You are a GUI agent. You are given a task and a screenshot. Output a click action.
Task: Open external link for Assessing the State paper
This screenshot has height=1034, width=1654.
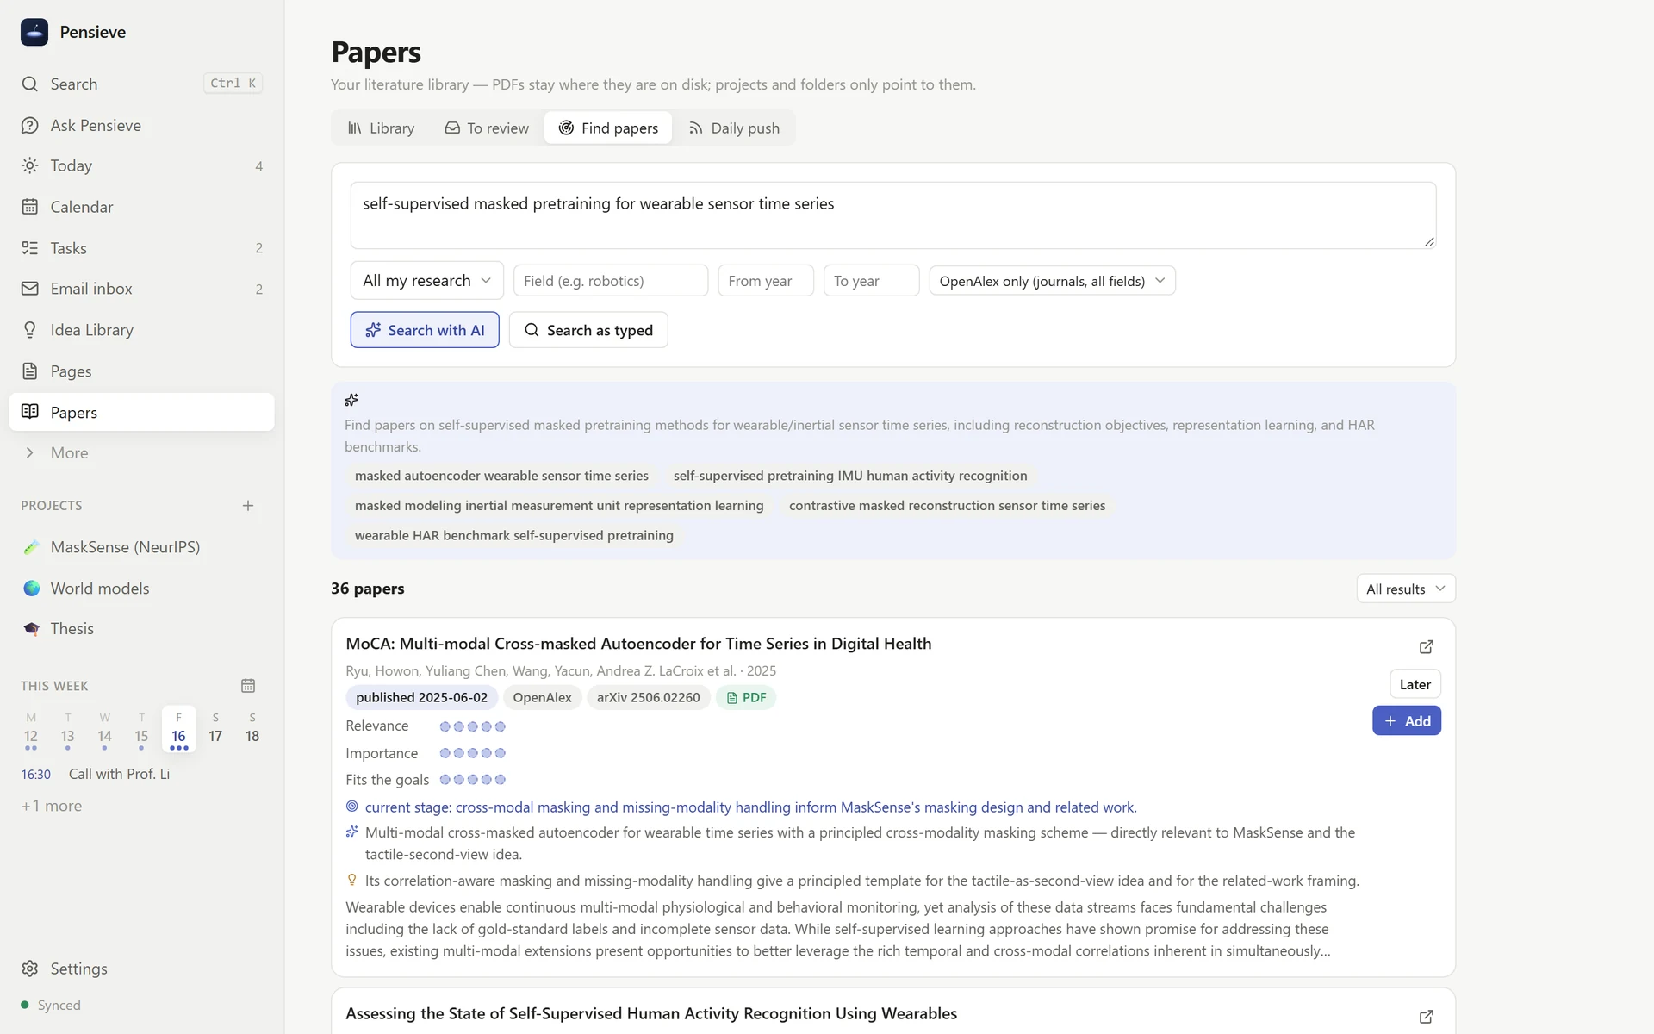point(1426,1017)
